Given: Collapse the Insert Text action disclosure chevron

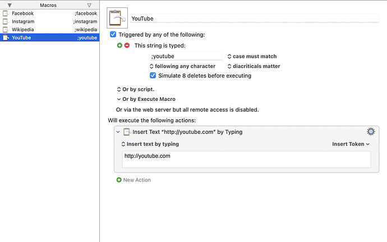Looking at the screenshot, I should [x=118, y=132].
